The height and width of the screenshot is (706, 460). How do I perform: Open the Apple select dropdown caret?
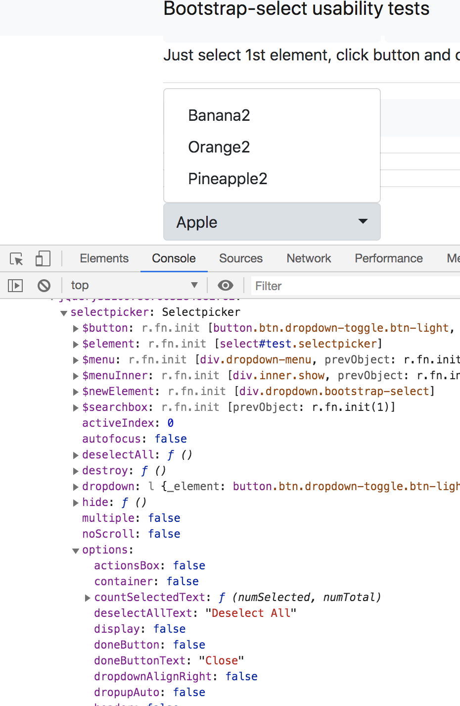click(x=363, y=221)
